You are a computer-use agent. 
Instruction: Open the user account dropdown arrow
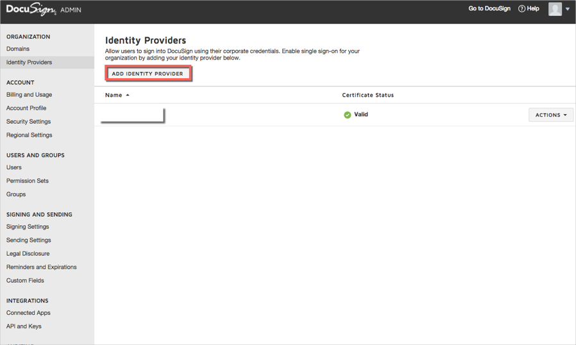tap(568, 10)
